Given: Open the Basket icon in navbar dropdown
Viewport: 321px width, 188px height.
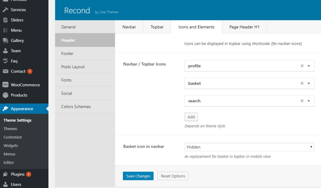Looking at the screenshot, I should (x=249, y=147).
